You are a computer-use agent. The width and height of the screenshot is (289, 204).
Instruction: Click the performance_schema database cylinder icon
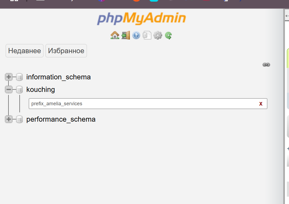tap(19, 119)
